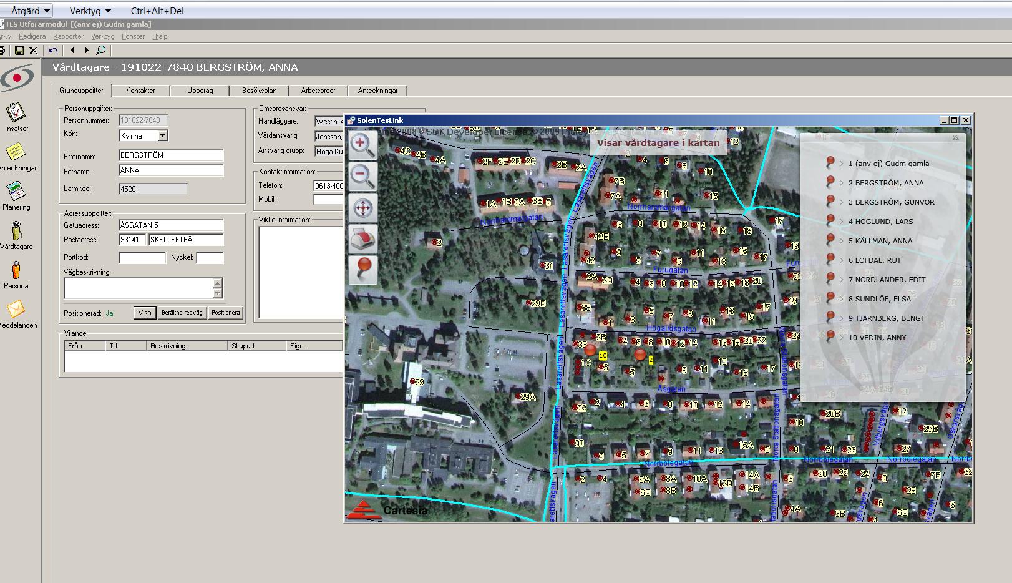The width and height of the screenshot is (1012, 583).
Task: Click the Larmkod field showing 4526
Action: (153, 189)
